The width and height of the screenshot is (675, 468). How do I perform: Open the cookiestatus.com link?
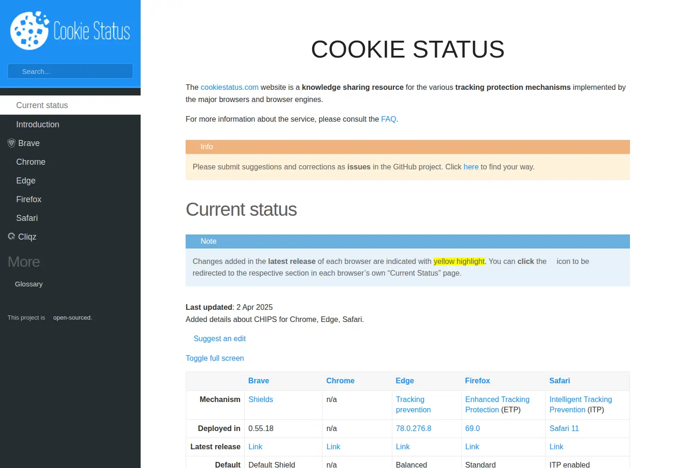tap(230, 87)
